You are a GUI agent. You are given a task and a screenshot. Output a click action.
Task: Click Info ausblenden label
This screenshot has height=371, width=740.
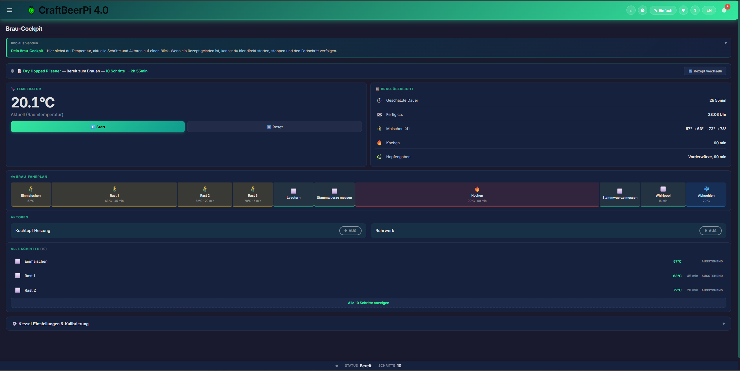(x=24, y=43)
